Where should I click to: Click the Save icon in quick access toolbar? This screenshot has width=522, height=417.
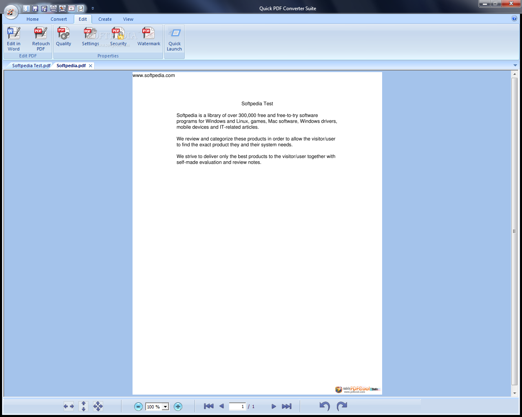click(x=35, y=8)
